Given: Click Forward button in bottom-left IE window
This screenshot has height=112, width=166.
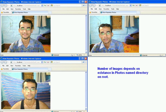Looking at the screenshot, I should 6,62.
